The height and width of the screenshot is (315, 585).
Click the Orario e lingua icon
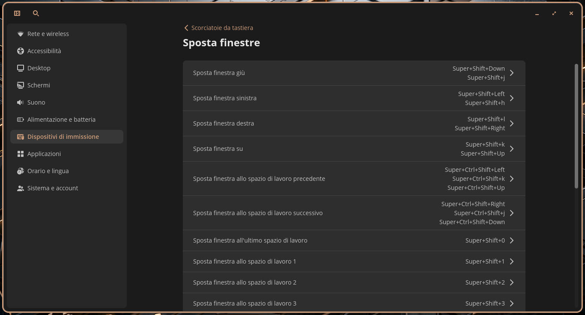click(x=20, y=171)
